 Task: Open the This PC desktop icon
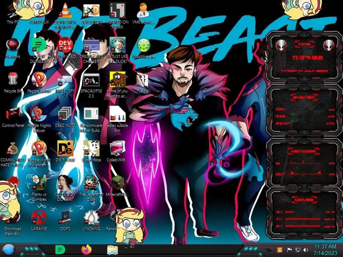(13, 14)
